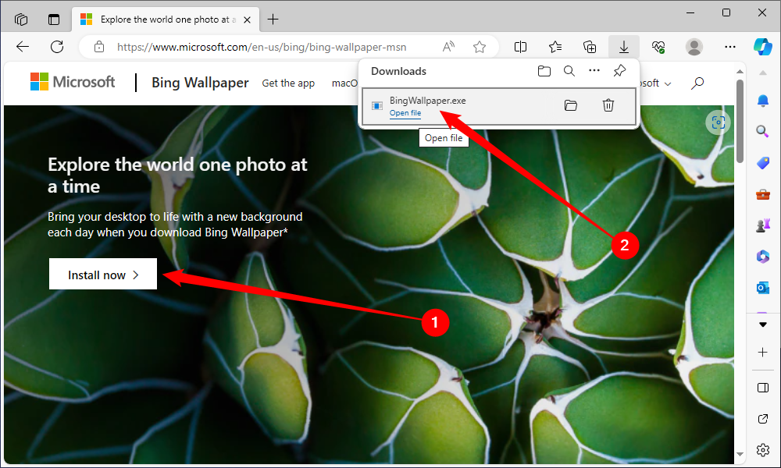Viewport: 781px width, 468px height.
Task: Open sidebar Search tool
Action: (x=762, y=131)
